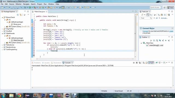175x98 pixels.
Task: Expand the DegToRad project arrow
Action: click(x=2, y=29)
